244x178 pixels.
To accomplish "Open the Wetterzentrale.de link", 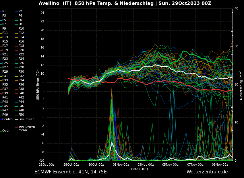I will (207, 172).
